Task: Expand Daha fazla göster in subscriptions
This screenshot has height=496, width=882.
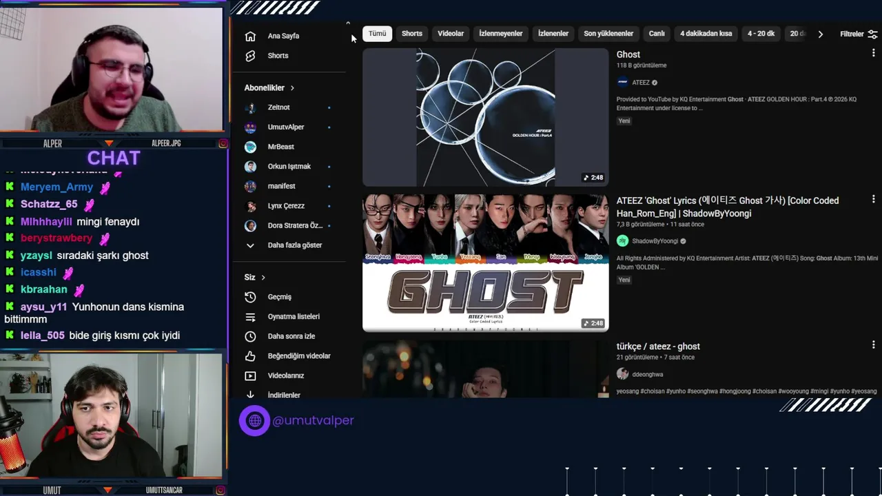Action: click(x=285, y=245)
